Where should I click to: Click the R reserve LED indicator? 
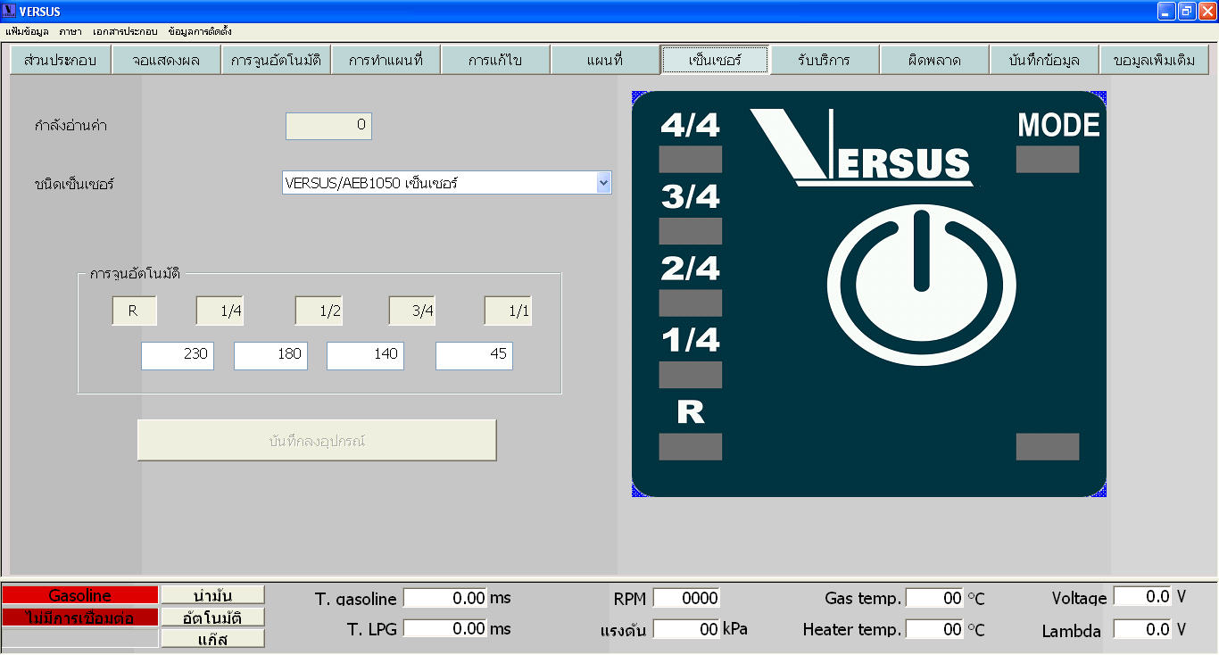click(690, 447)
